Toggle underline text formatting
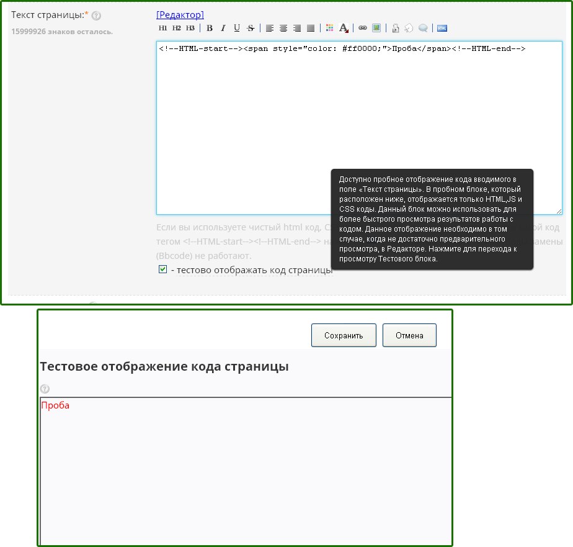 (x=237, y=28)
